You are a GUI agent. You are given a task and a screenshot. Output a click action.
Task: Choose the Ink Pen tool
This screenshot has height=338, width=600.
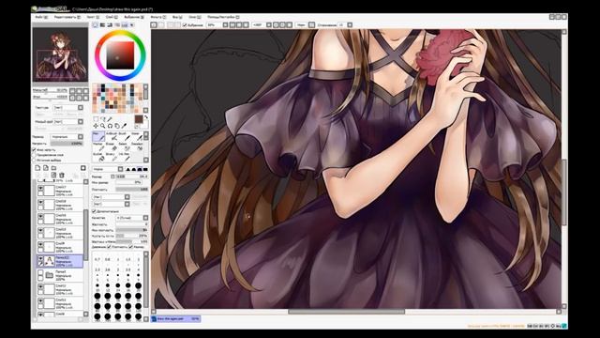pos(125,158)
